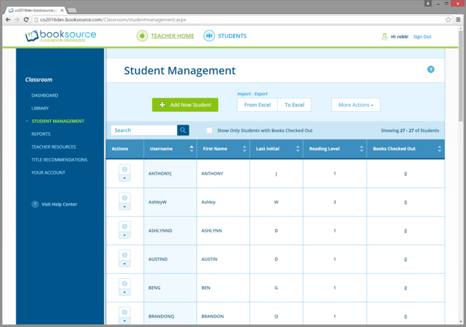
Task: Bookmark page with the star icon
Action: 448,20
